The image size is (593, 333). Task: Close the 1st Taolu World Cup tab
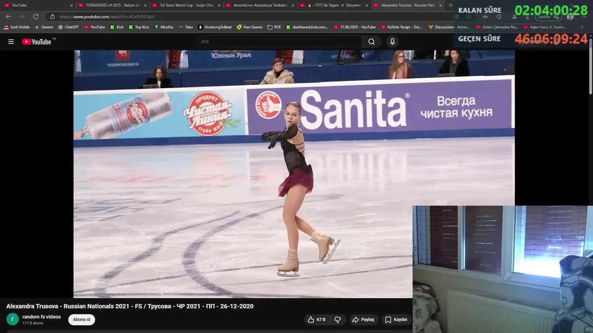(x=219, y=6)
